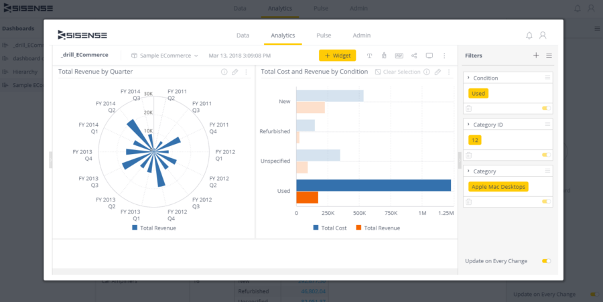Click the 12 Category ID value tag
Viewport: 603px width, 302px height.
[x=475, y=140]
